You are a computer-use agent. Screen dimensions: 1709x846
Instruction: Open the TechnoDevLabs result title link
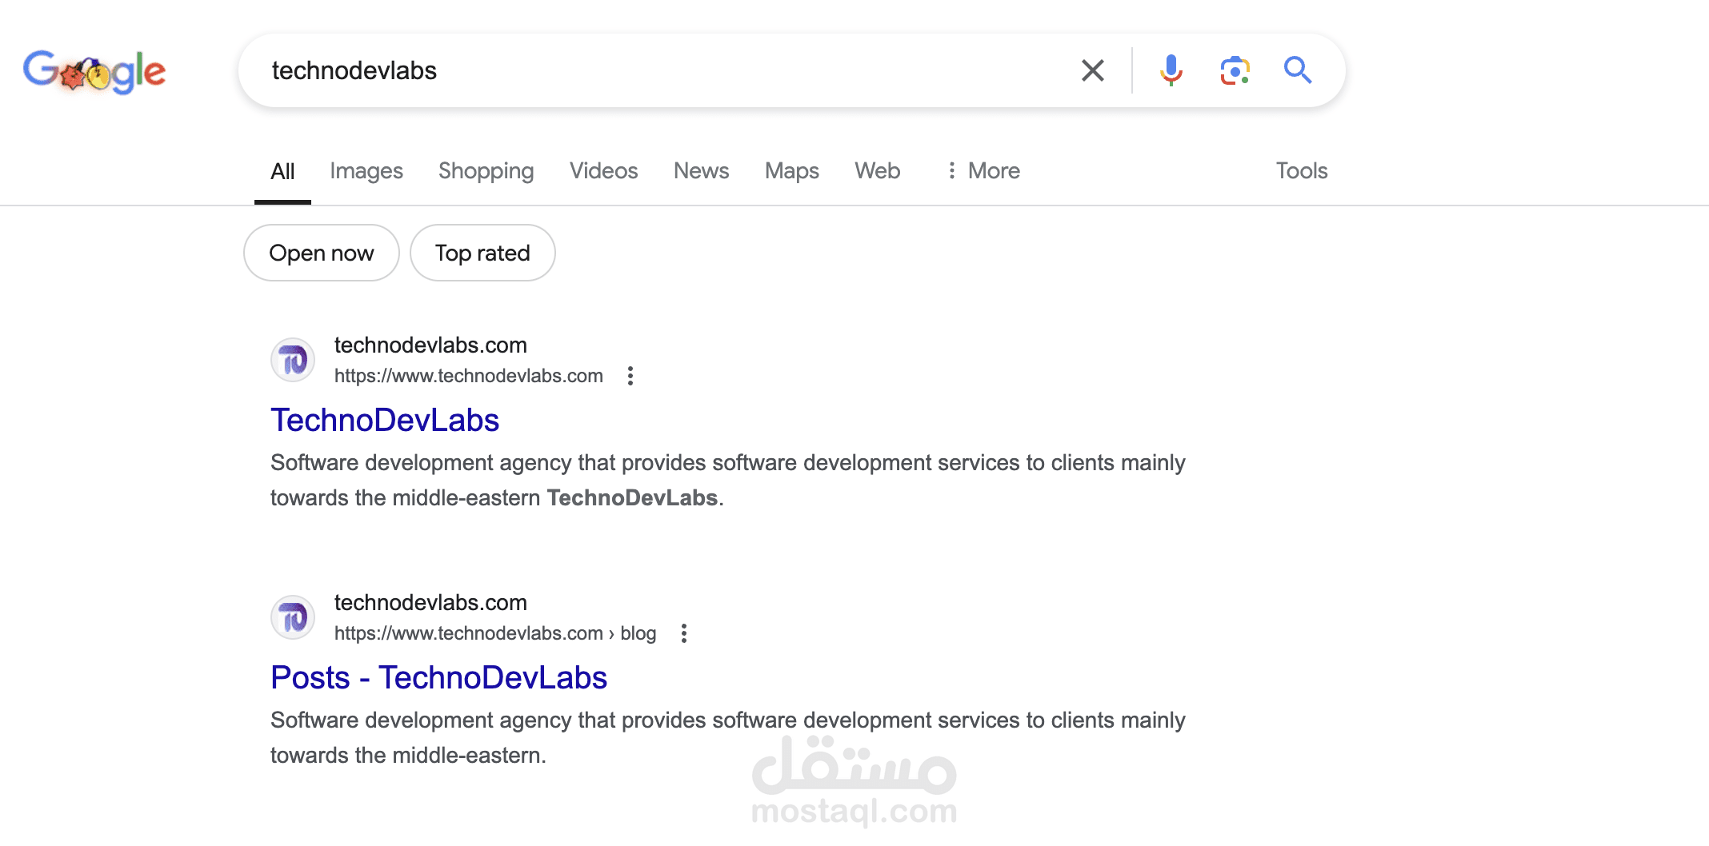pos(384,420)
